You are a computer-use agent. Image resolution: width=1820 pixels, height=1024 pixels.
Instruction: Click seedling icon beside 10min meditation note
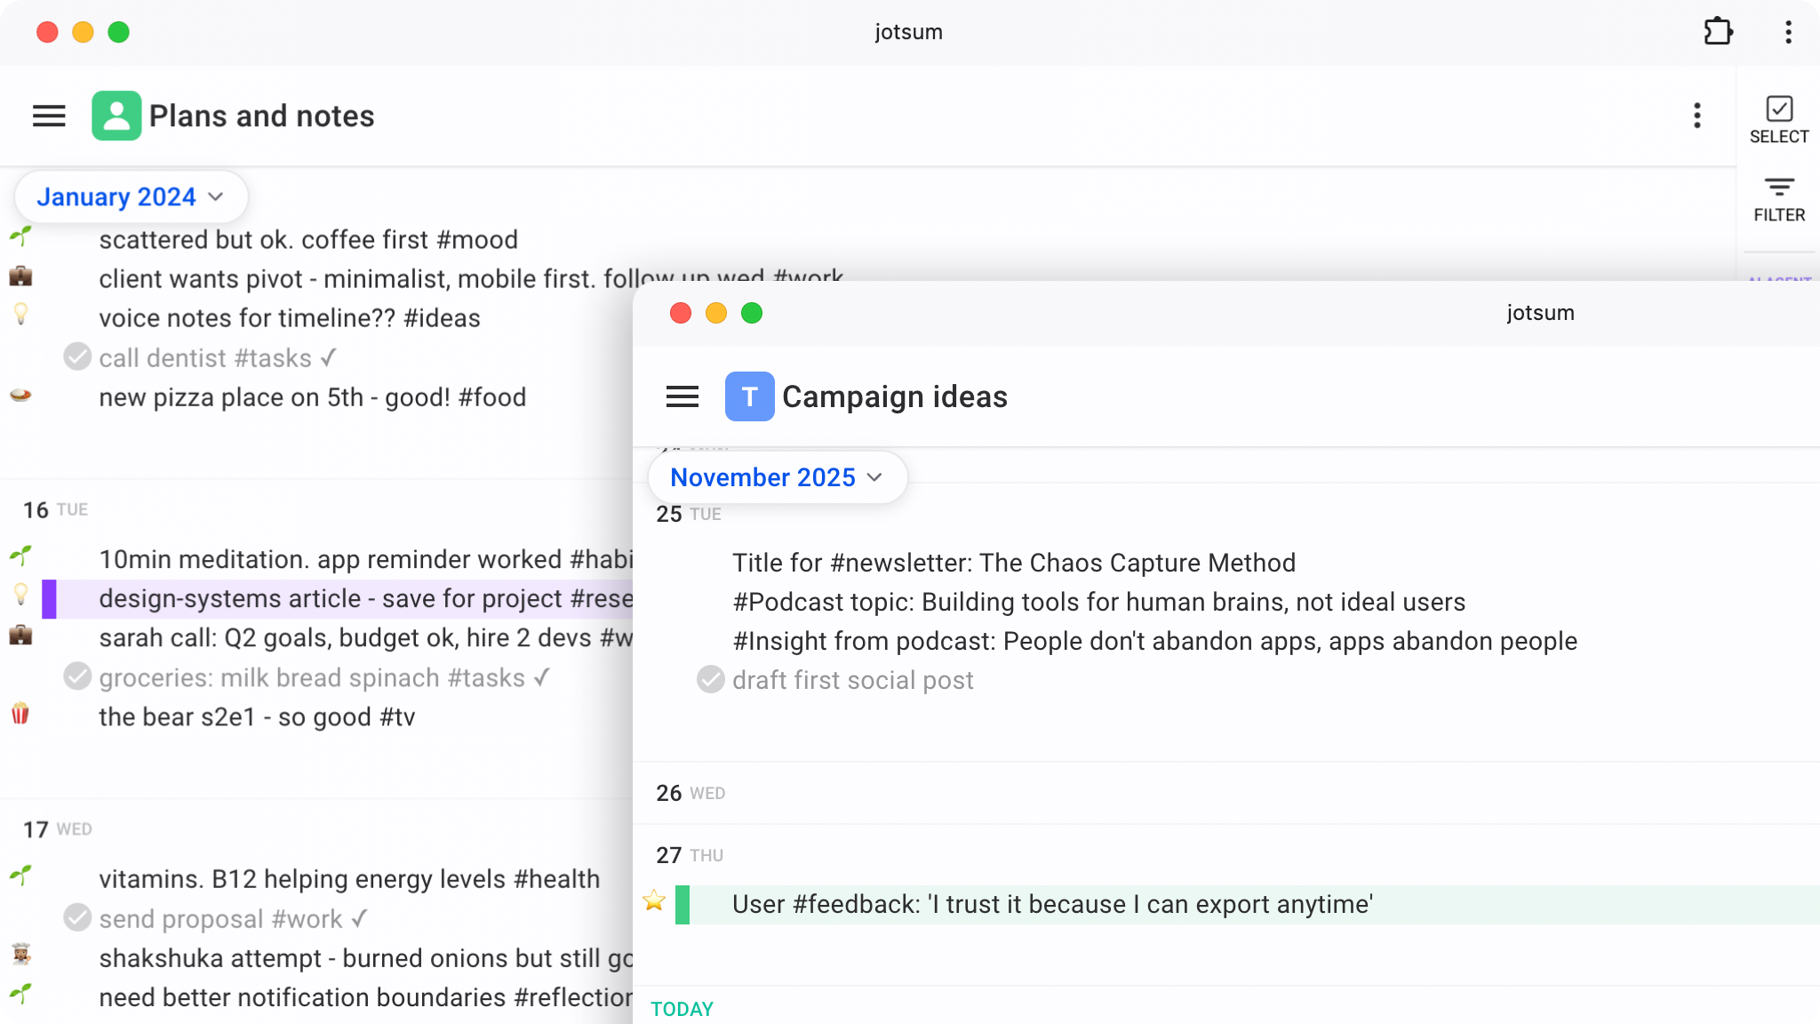[x=20, y=556]
